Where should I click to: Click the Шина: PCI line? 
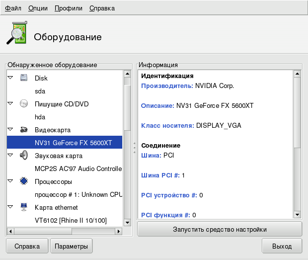click(157, 156)
